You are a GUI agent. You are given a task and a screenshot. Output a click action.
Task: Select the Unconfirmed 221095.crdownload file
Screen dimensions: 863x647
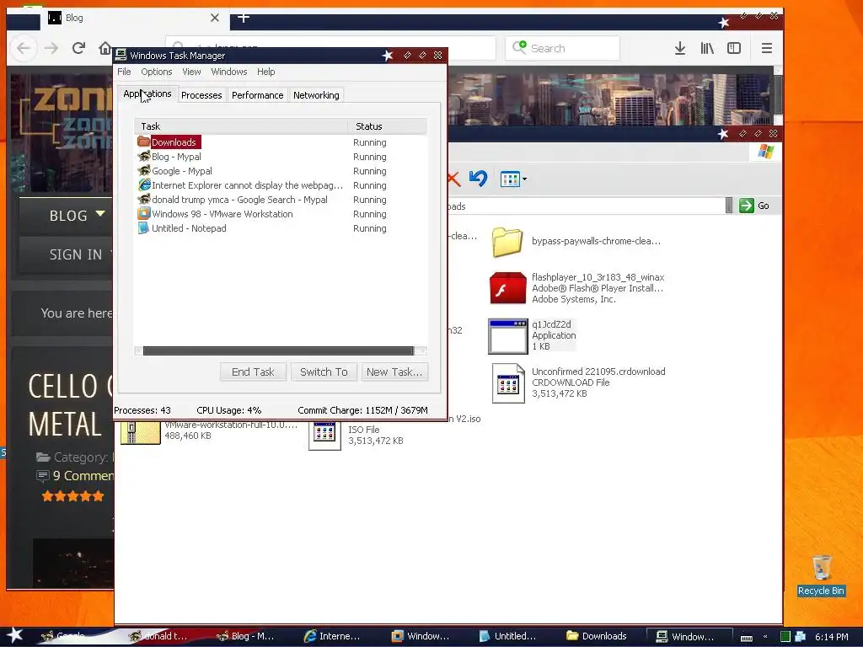tap(578, 383)
